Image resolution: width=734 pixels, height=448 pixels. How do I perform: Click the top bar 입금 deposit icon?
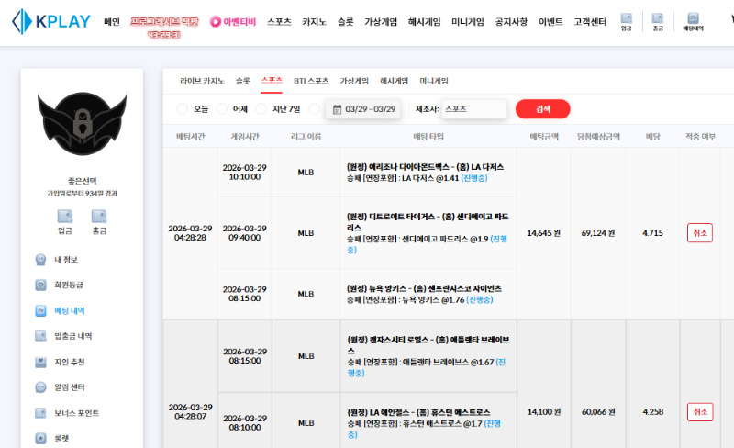[626, 21]
